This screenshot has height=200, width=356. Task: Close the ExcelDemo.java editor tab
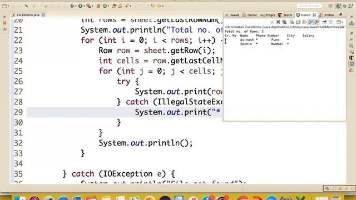(x=43, y=15)
